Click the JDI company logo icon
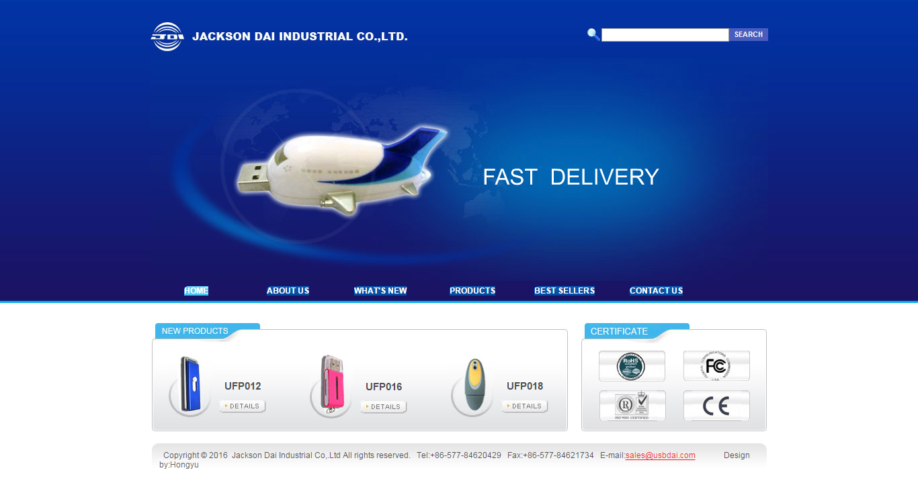 [167, 36]
